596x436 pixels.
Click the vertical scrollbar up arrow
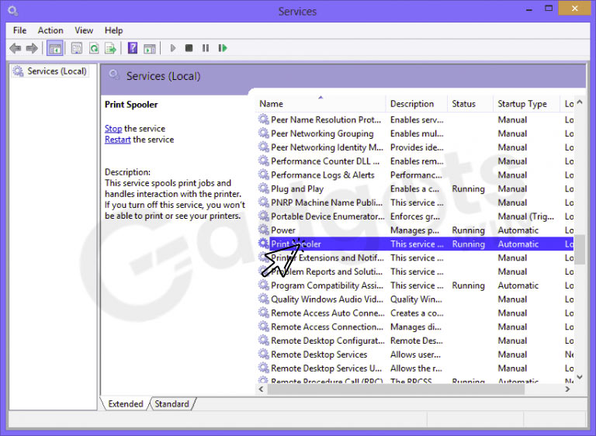click(580, 102)
